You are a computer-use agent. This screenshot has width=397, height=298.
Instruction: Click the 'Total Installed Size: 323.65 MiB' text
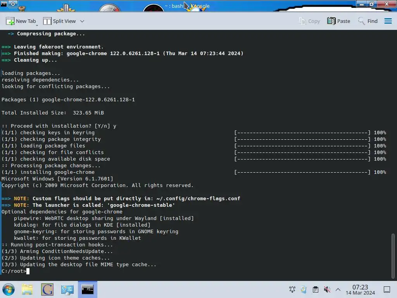click(53, 113)
